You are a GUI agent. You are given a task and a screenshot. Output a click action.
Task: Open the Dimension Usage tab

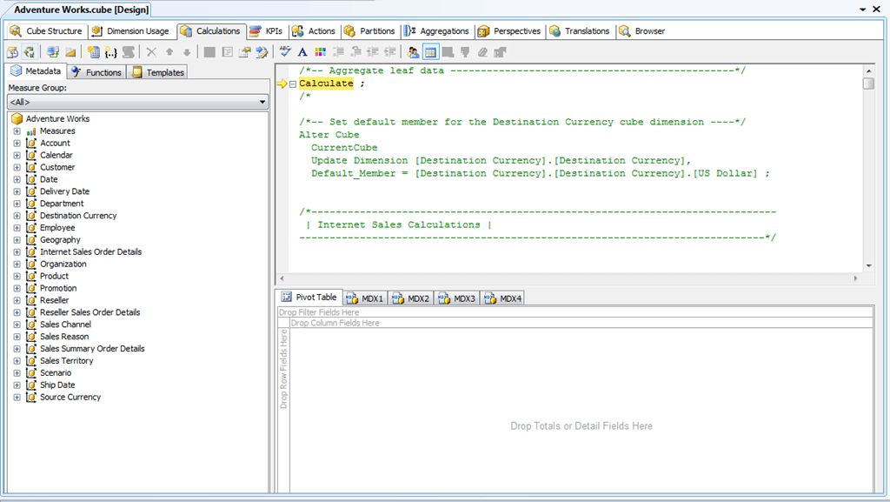coord(130,30)
